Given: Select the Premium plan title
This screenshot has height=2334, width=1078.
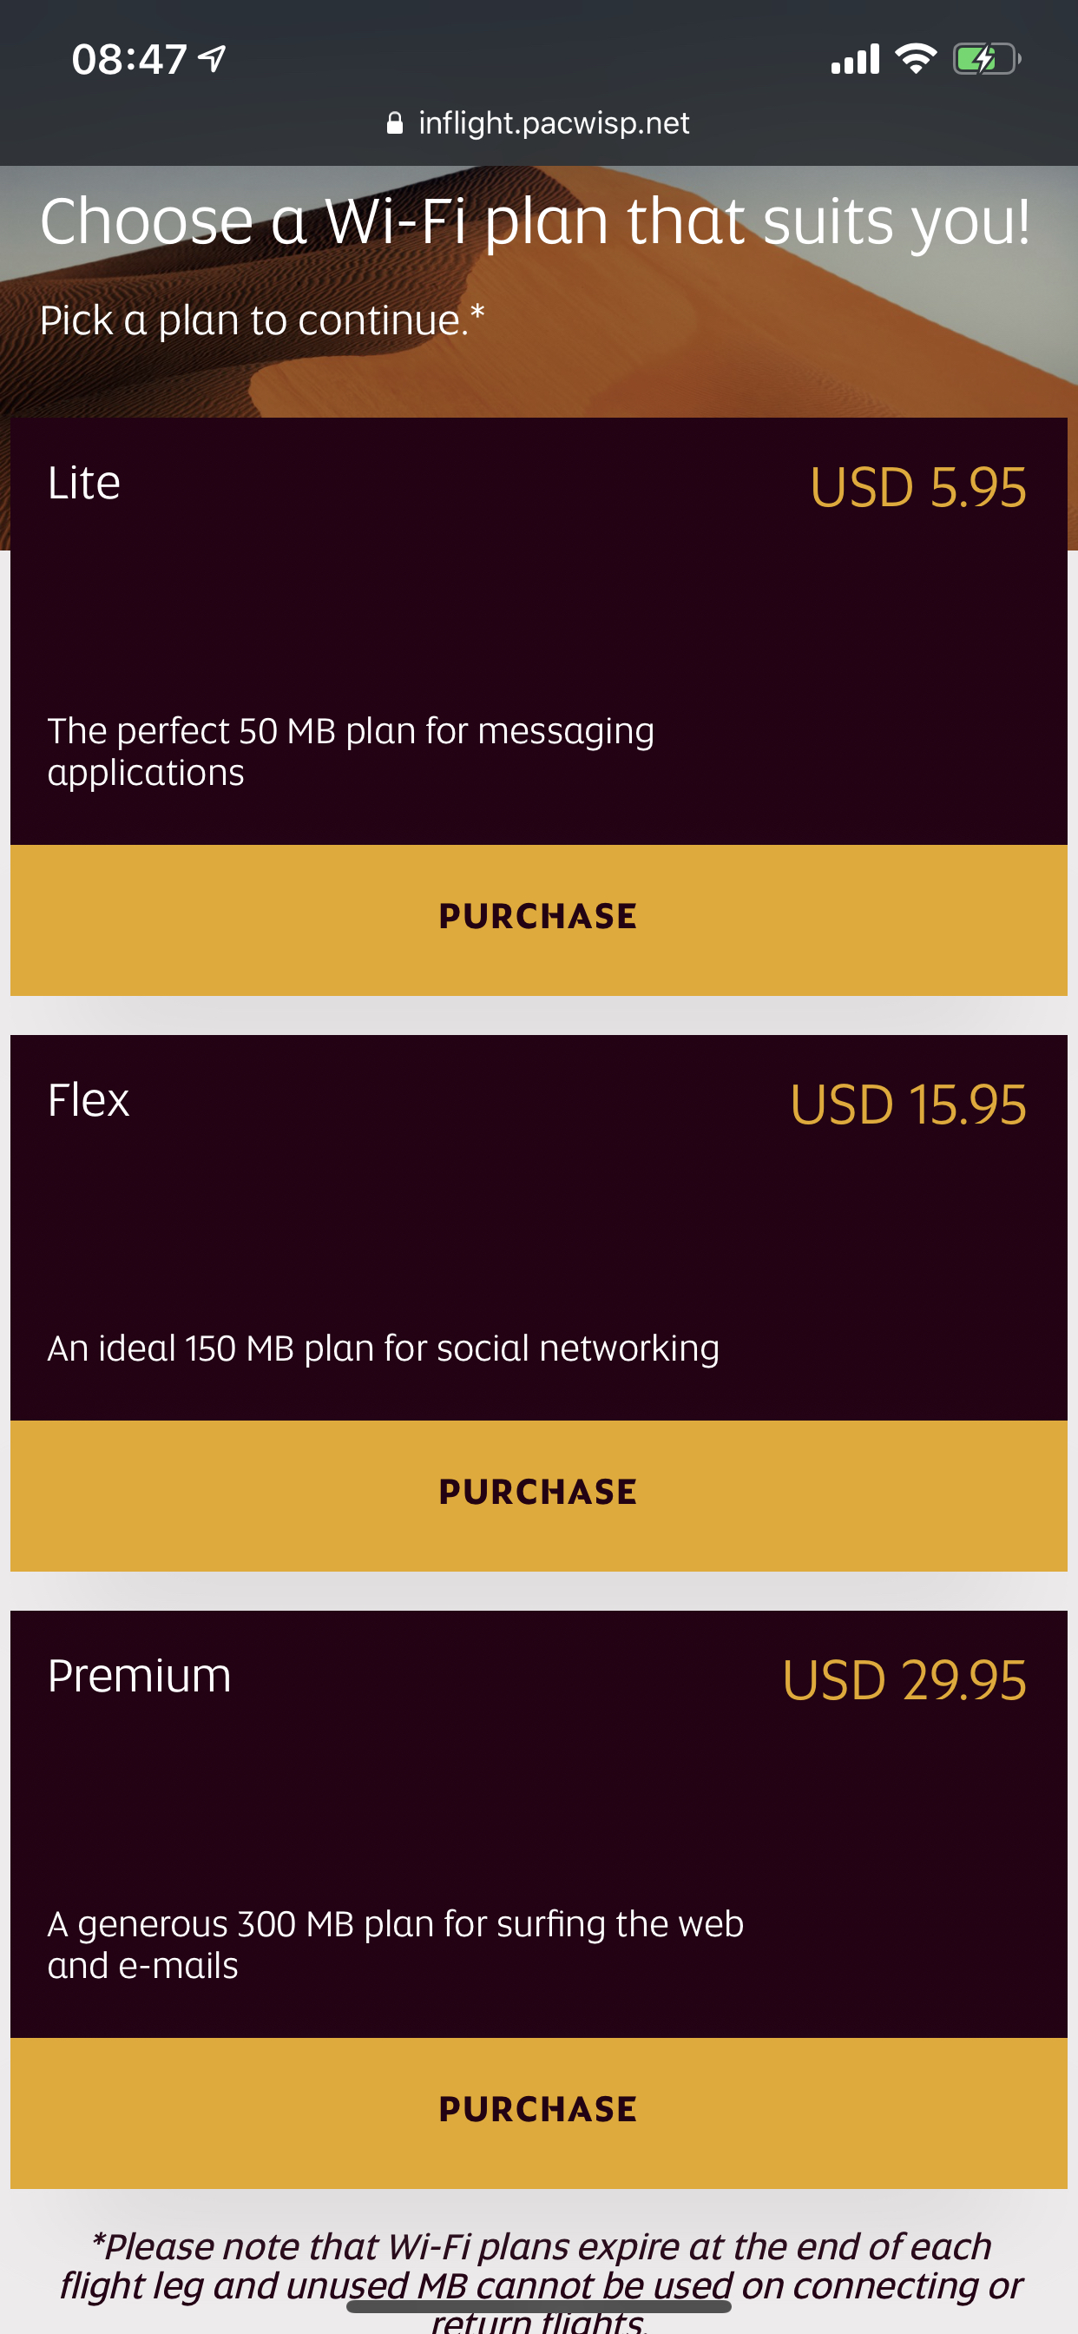Looking at the screenshot, I should click(x=140, y=1675).
